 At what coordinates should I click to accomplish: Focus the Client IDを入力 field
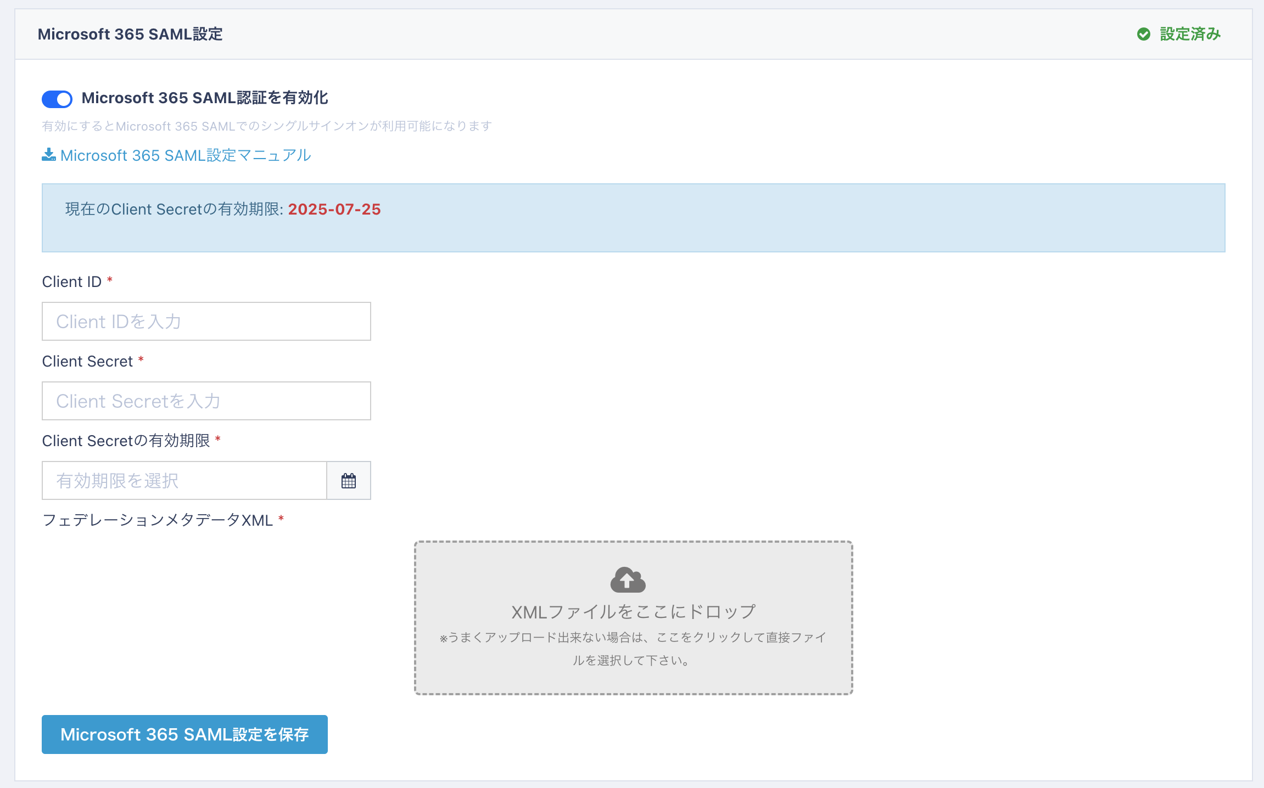pos(206,321)
